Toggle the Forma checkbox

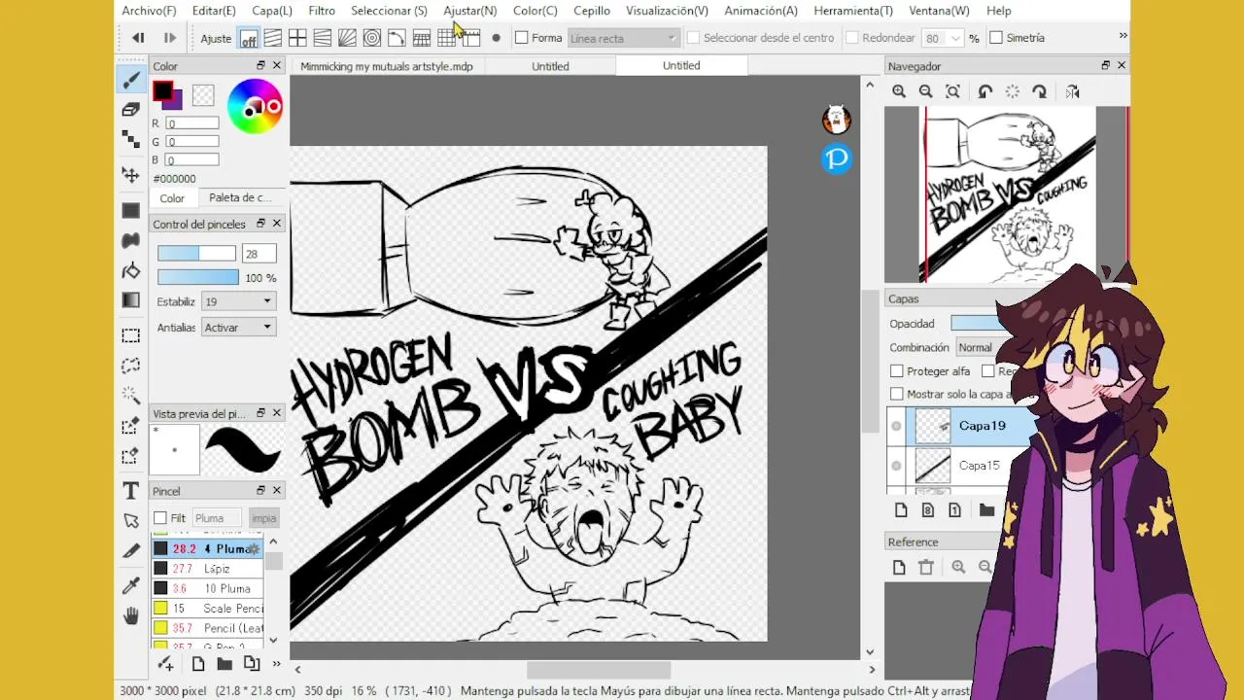point(522,38)
